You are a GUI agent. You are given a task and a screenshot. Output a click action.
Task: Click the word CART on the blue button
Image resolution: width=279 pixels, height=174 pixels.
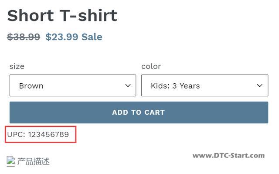tap(154, 113)
